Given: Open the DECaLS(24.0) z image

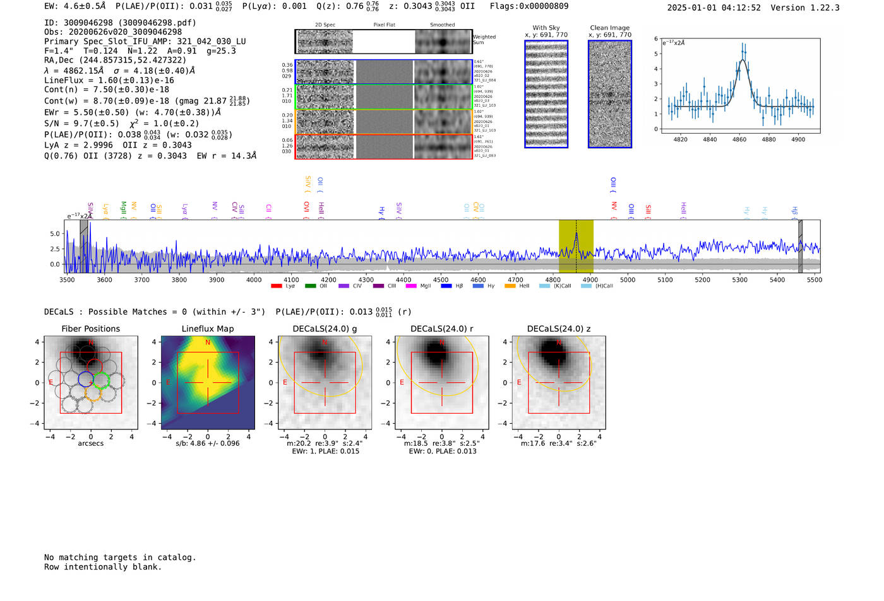Looking at the screenshot, I should pyautogui.click(x=559, y=382).
